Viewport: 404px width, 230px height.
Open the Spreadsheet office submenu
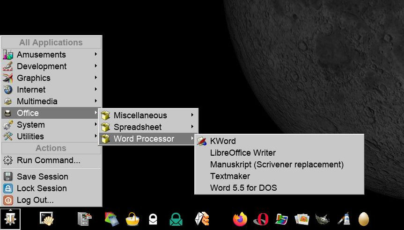coord(148,127)
